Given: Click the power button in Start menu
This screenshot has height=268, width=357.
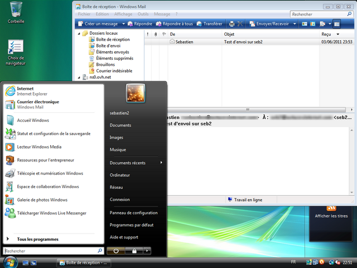Looking at the screenshot, I should pos(116,251).
